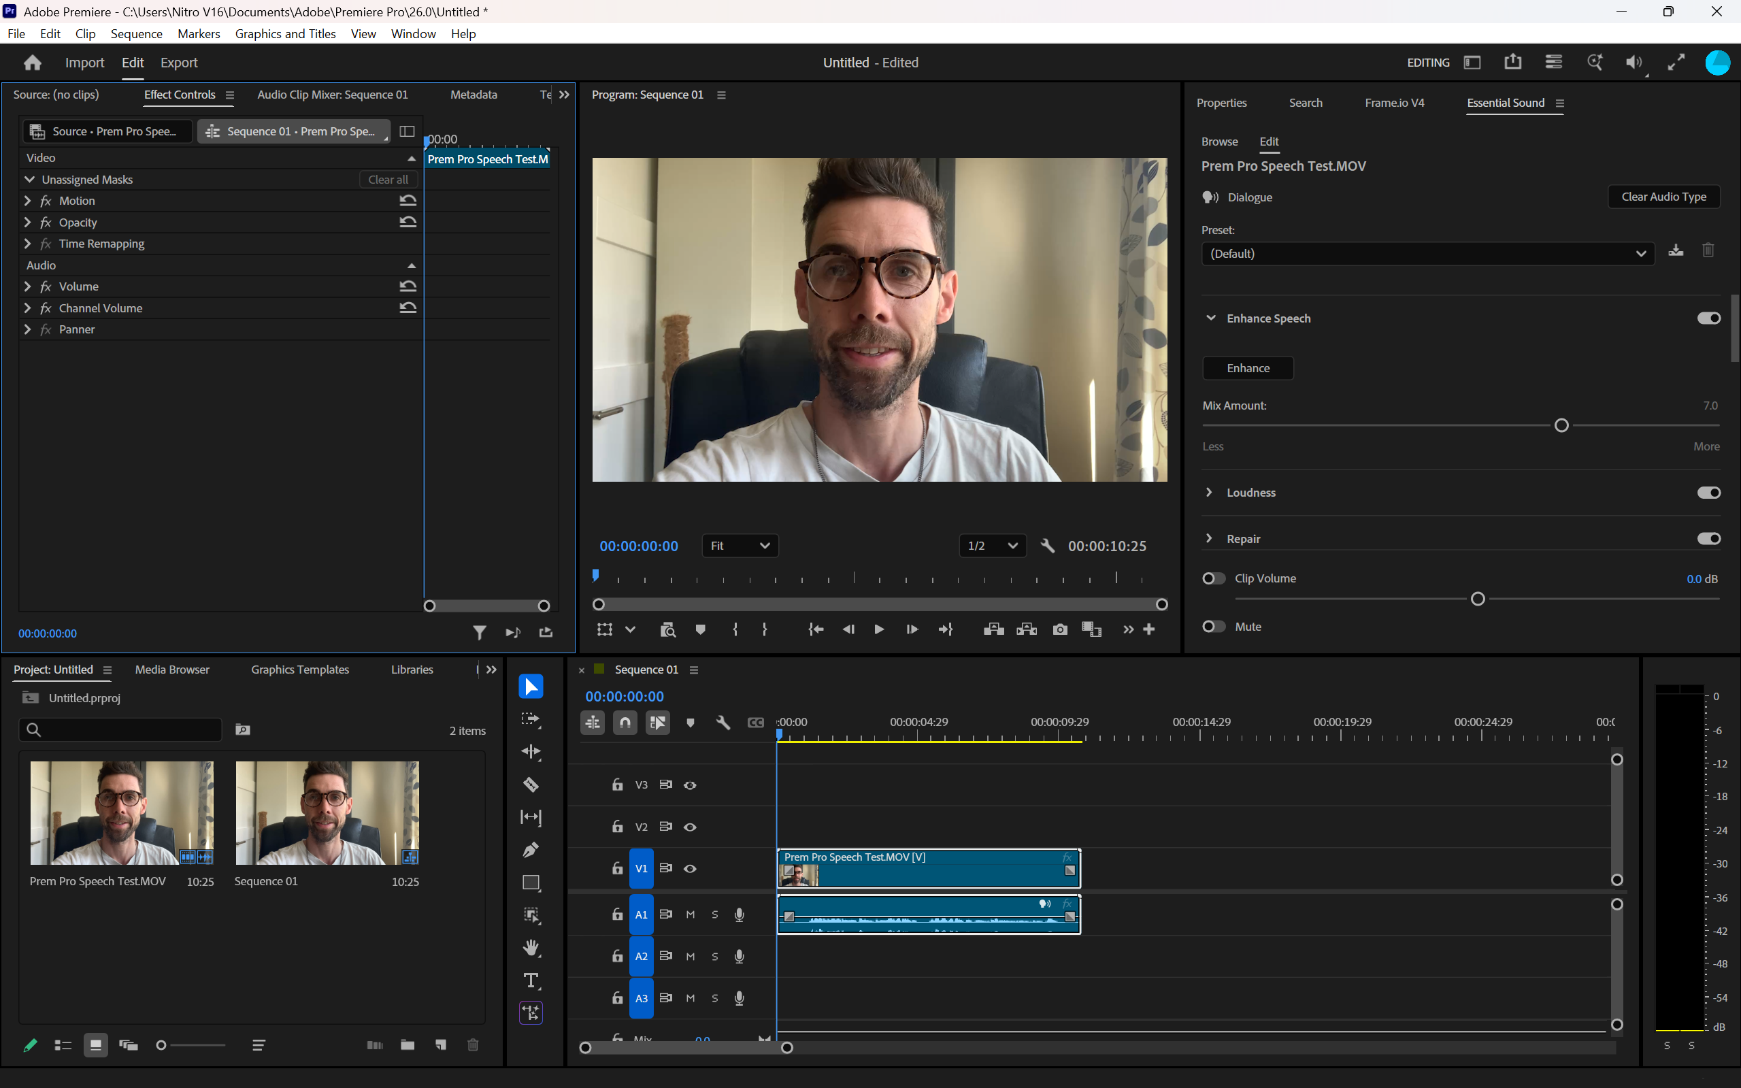Open the Preset (Default) dropdown
This screenshot has height=1088, width=1741.
(x=1427, y=253)
